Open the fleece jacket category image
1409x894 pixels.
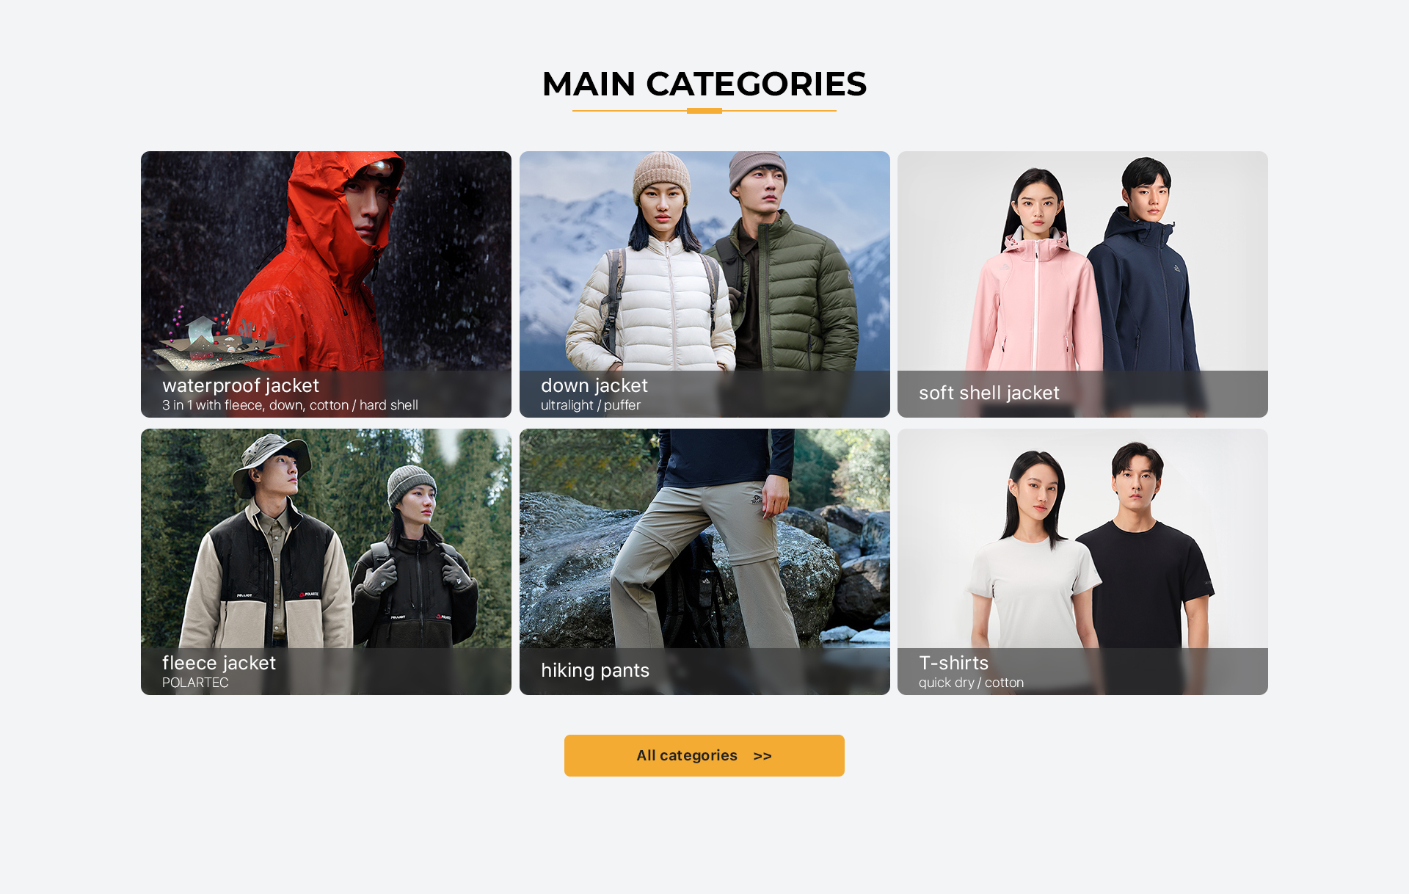point(326,562)
